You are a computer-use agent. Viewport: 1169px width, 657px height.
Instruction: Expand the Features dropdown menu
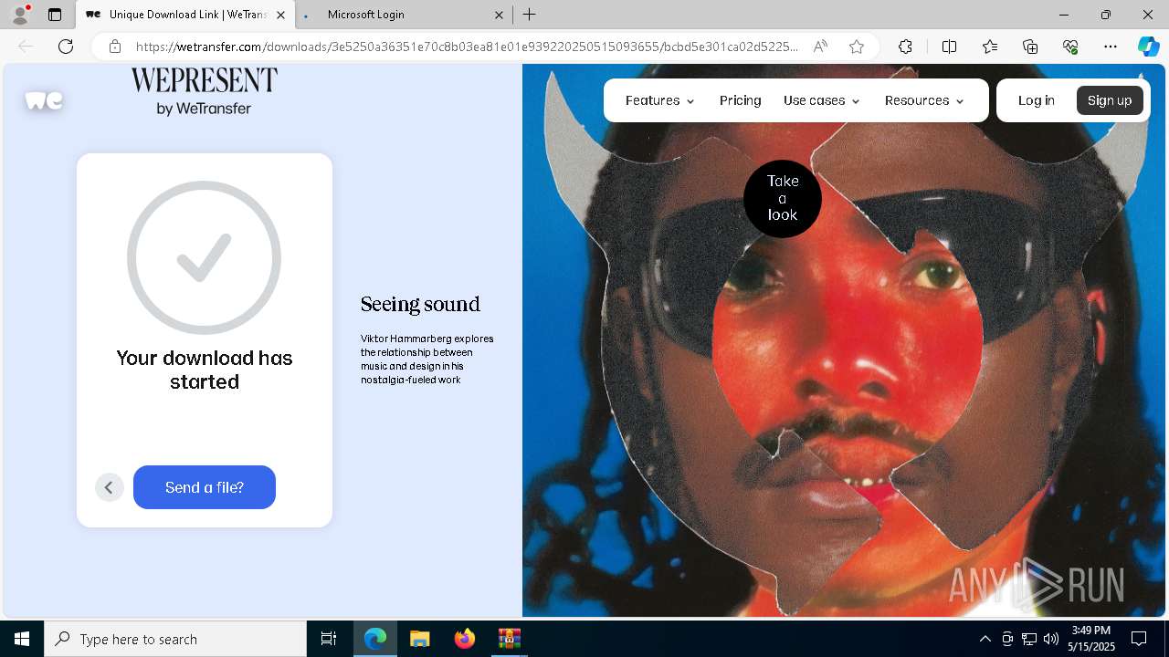[659, 100]
